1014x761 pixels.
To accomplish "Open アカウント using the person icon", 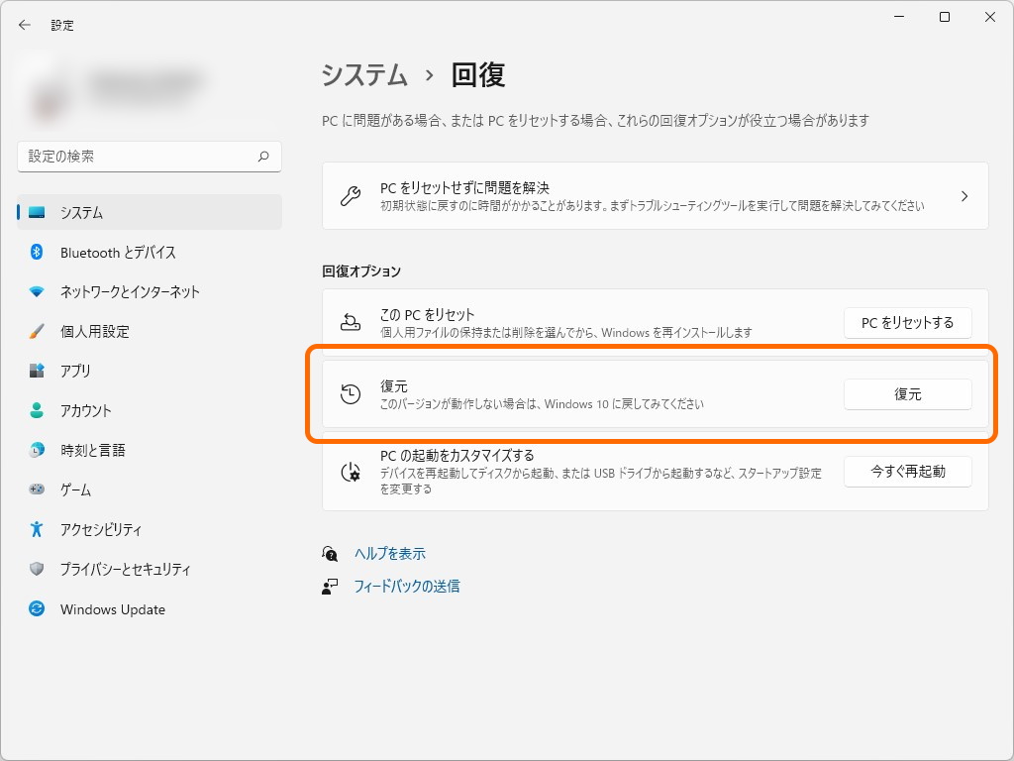I will (37, 410).
